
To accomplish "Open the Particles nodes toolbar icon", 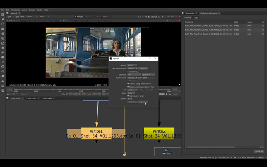I will 3,62.
